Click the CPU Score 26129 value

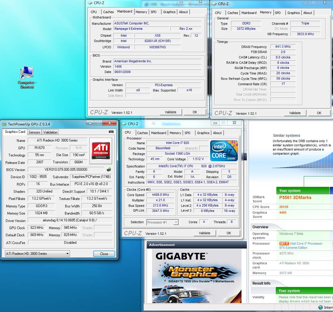(284, 207)
